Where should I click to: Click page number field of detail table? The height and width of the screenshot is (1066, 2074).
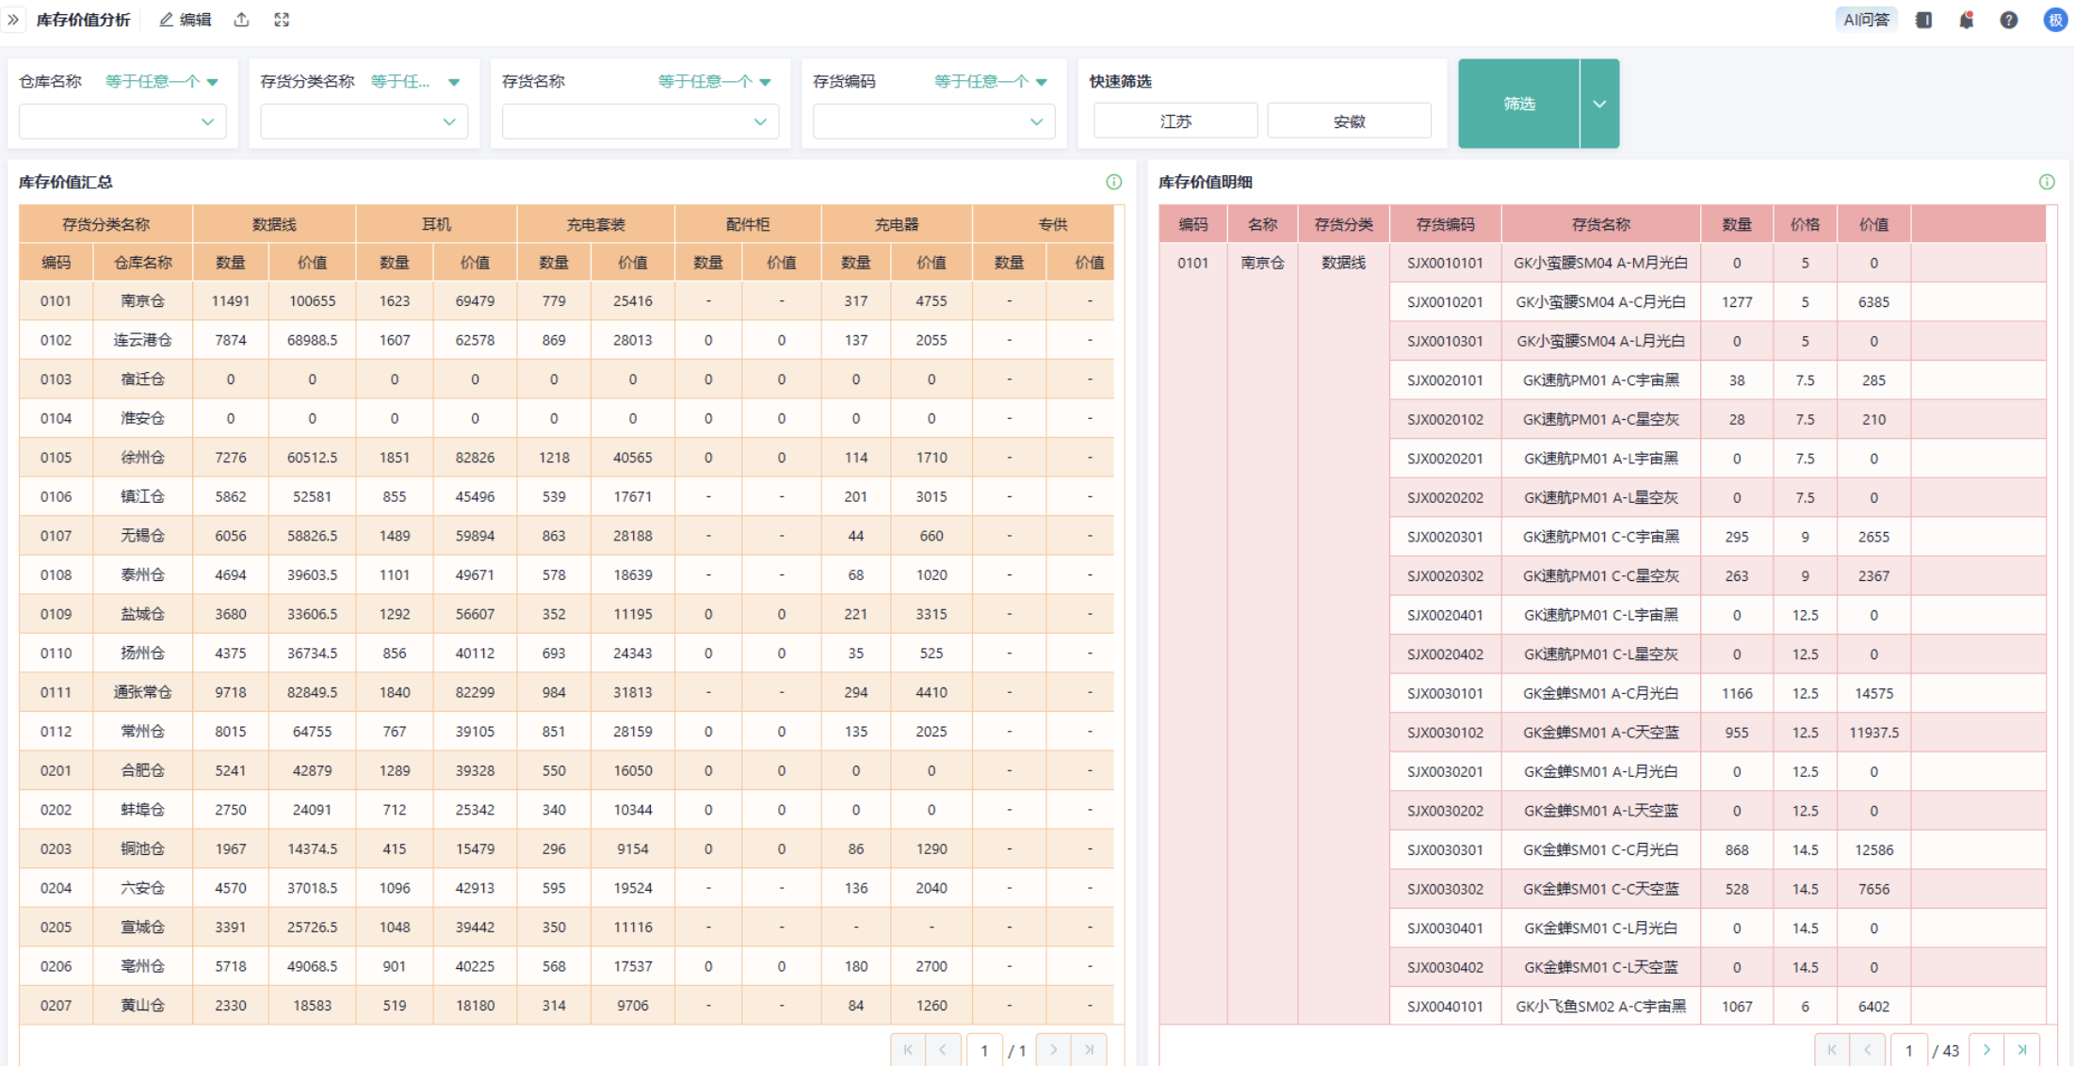coord(1909,1050)
